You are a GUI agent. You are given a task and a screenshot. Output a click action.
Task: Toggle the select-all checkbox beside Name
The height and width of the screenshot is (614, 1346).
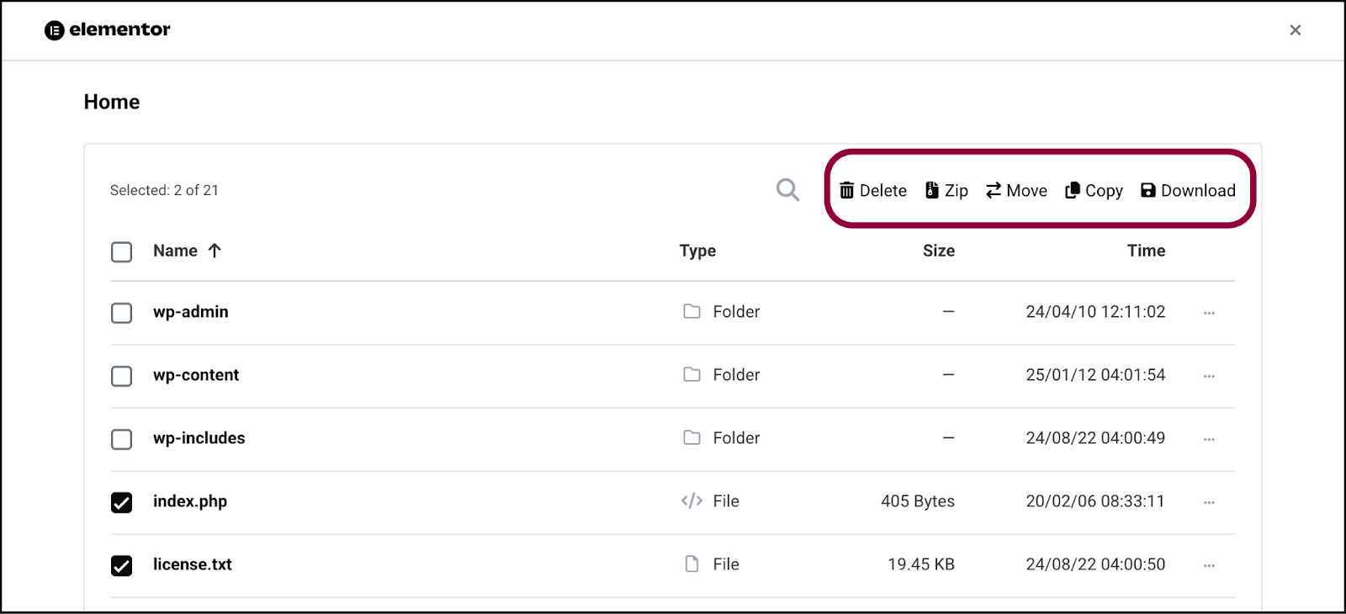(122, 251)
